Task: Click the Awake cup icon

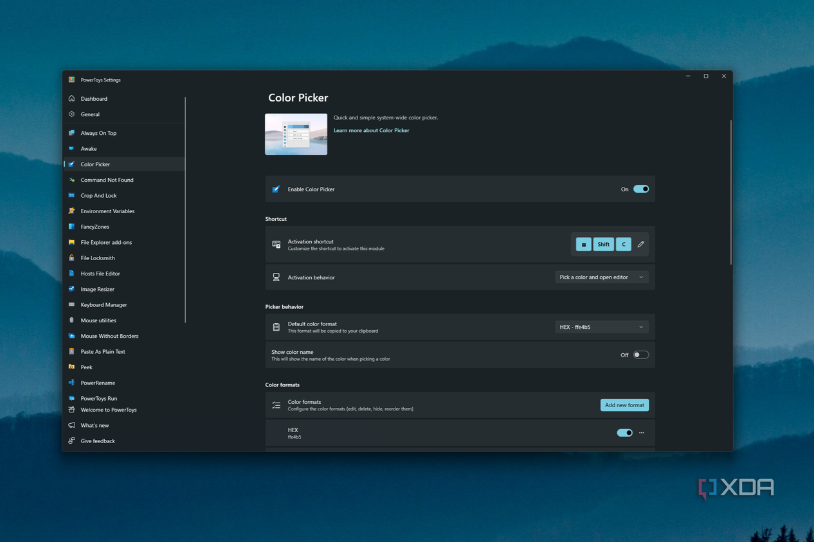Action: pos(71,148)
